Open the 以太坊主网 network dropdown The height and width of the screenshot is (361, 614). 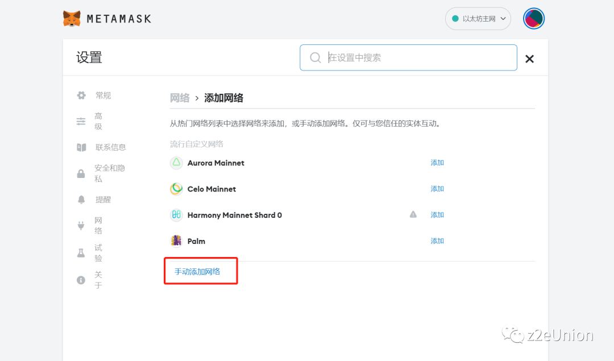[x=478, y=18]
